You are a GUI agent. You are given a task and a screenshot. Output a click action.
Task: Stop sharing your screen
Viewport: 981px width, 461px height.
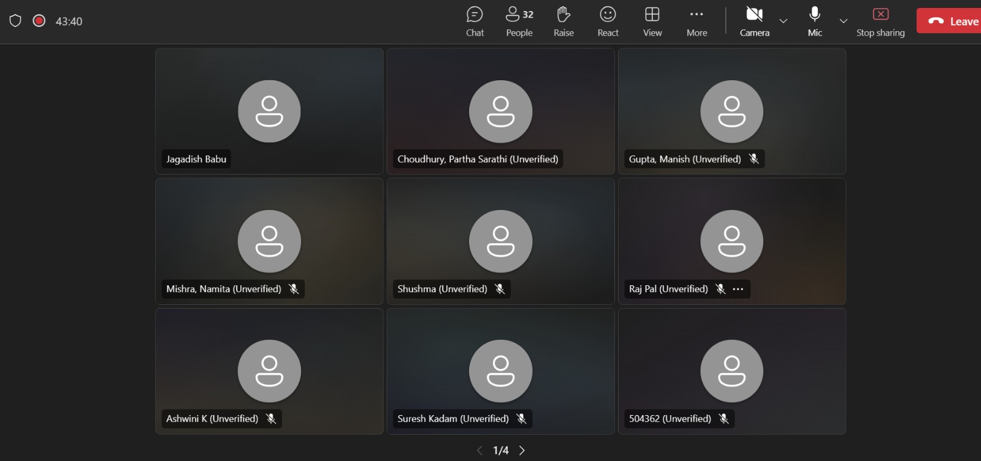(880, 21)
